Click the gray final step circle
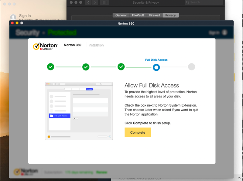 [x=192, y=67]
